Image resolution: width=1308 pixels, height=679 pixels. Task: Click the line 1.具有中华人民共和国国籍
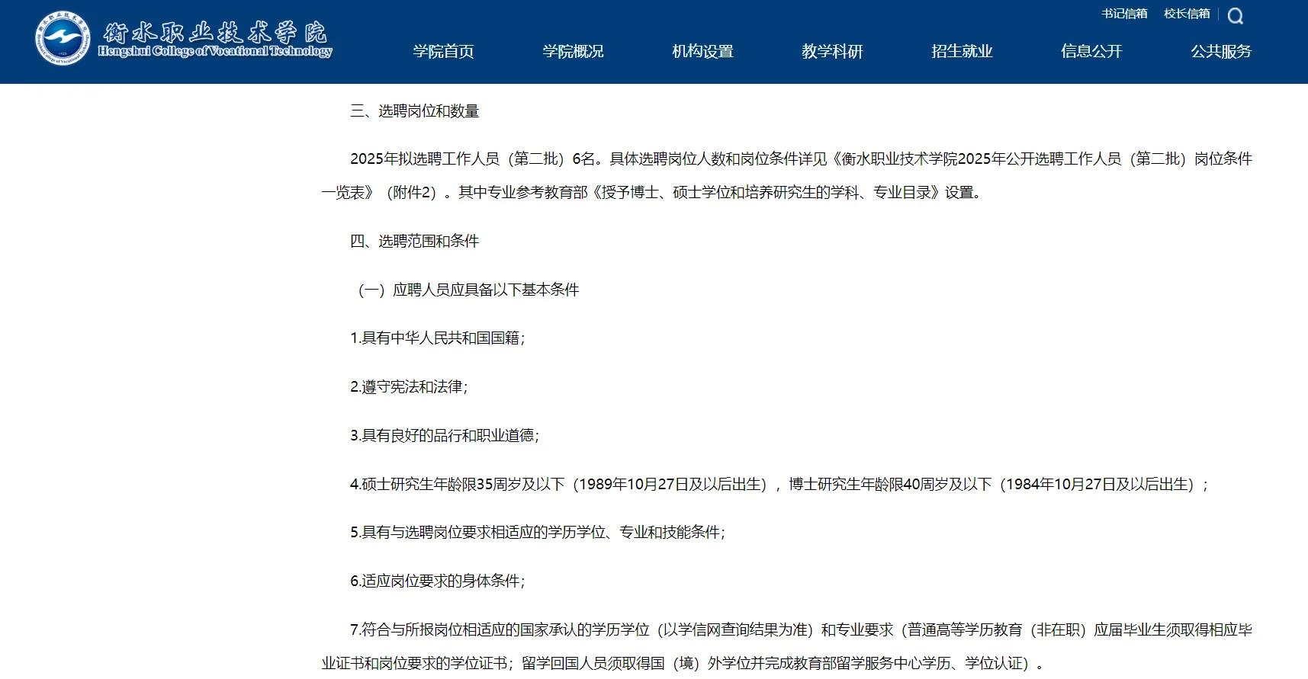[438, 338]
